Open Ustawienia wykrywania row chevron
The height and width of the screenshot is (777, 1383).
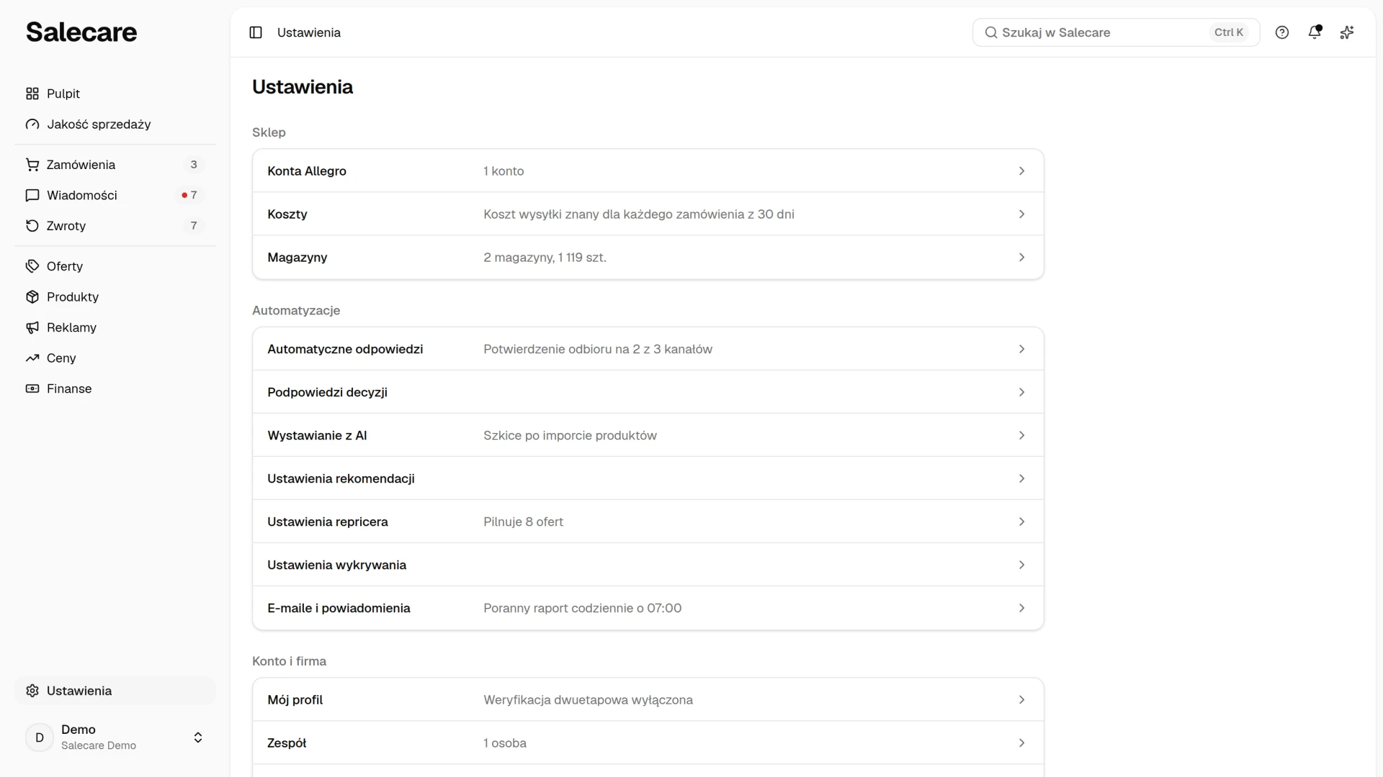point(1021,565)
